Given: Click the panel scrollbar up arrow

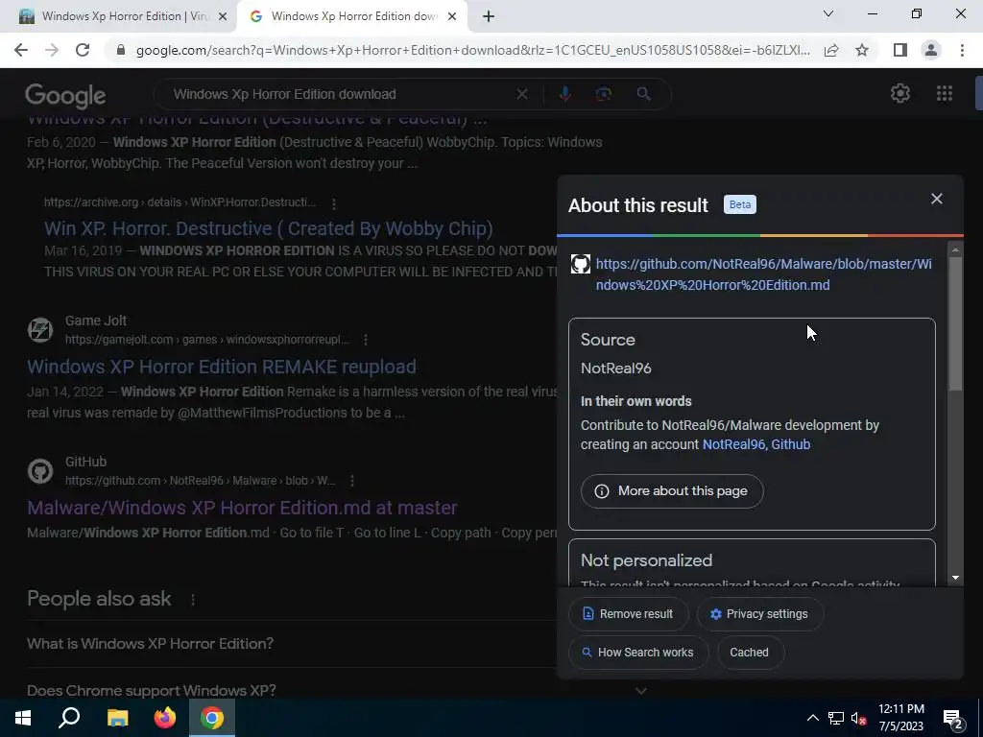Looking at the screenshot, I should [955, 250].
